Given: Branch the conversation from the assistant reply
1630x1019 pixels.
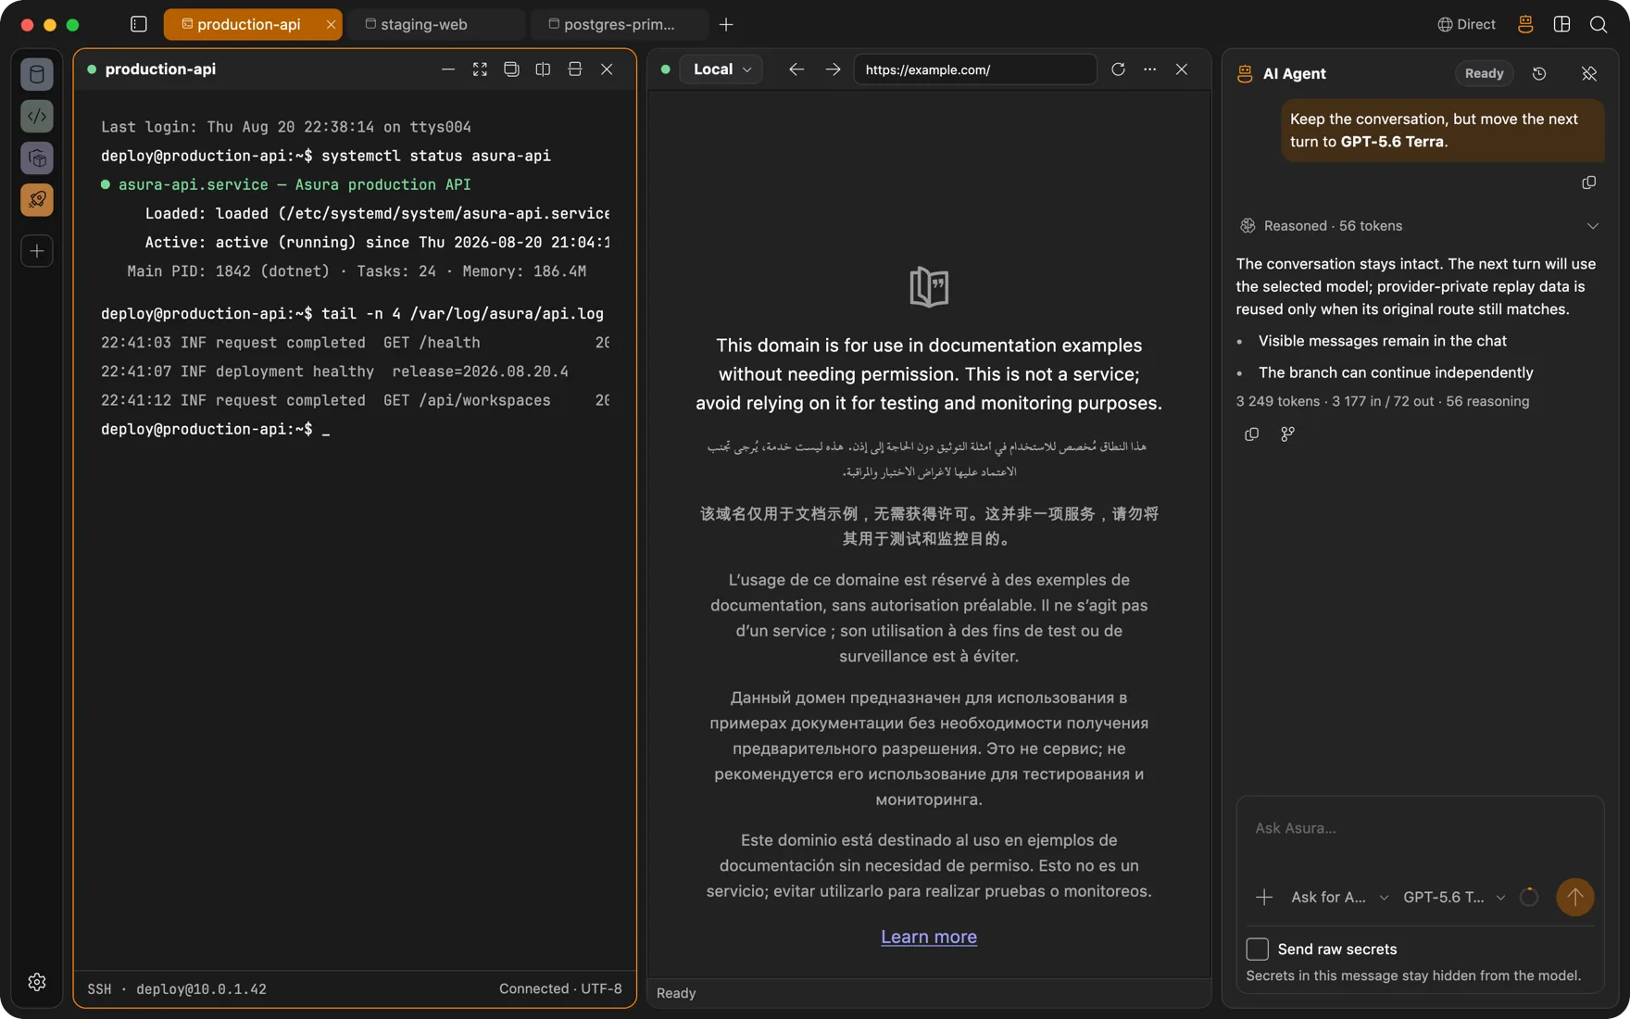Looking at the screenshot, I should point(1287,434).
